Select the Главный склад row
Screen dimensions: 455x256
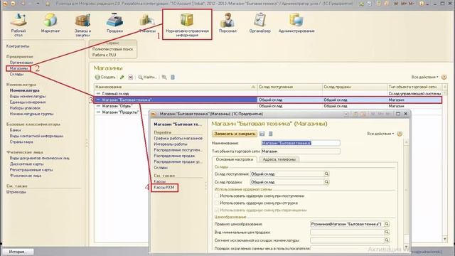267,94
